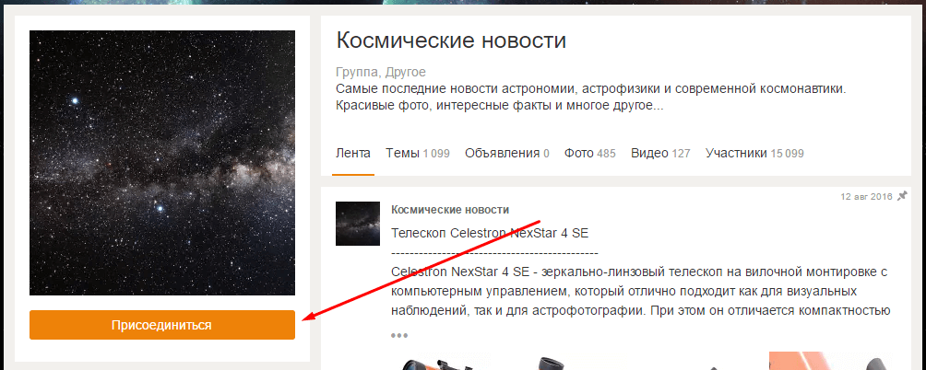
Task: Open the Объявления tab
Action: pos(506,154)
